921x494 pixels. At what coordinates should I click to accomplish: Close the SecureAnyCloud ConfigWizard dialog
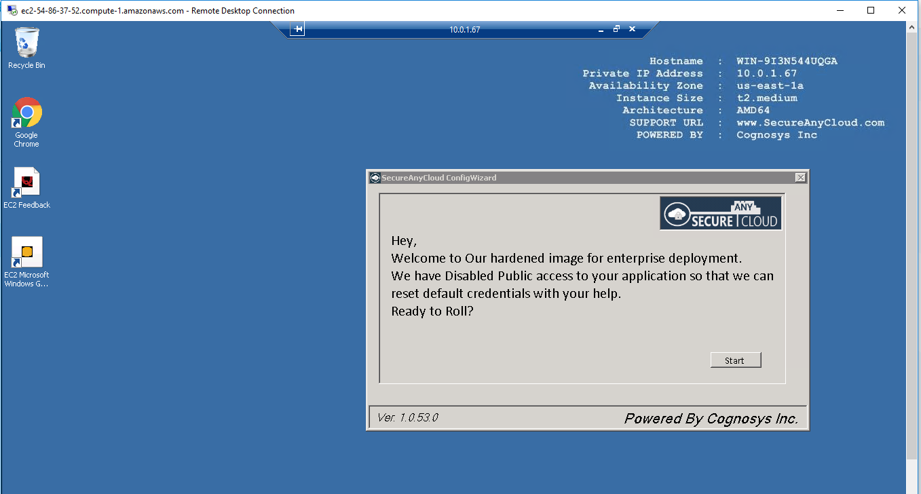[x=800, y=178]
